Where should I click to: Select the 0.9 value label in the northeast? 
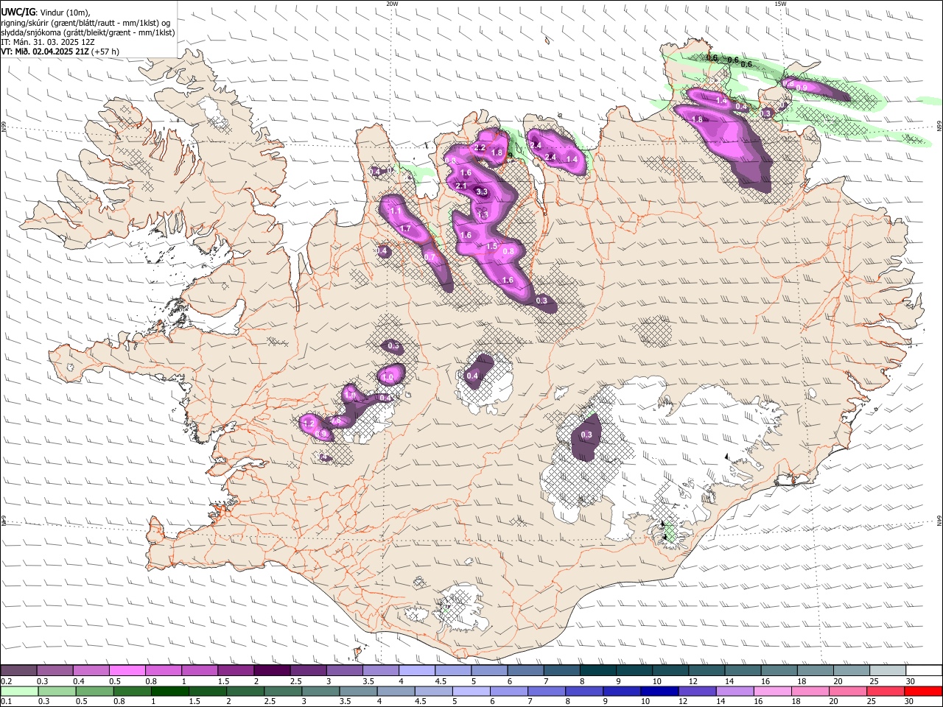pyautogui.click(x=802, y=88)
